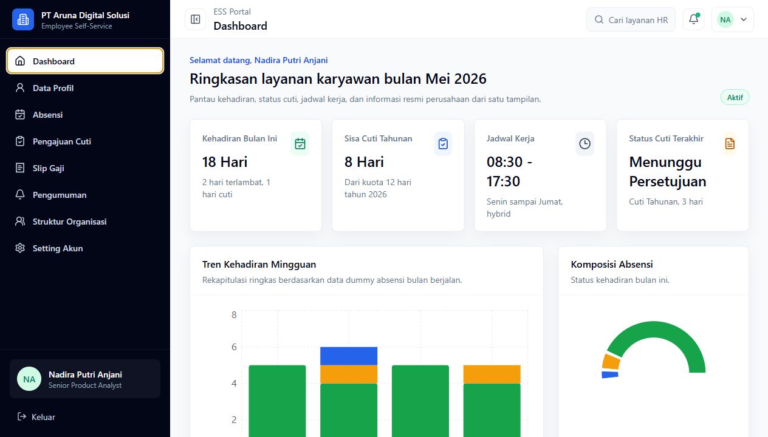The height and width of the screenshot is (437, 768).
Task: Click the Data Profil person icon
Action: pos(20,88)
